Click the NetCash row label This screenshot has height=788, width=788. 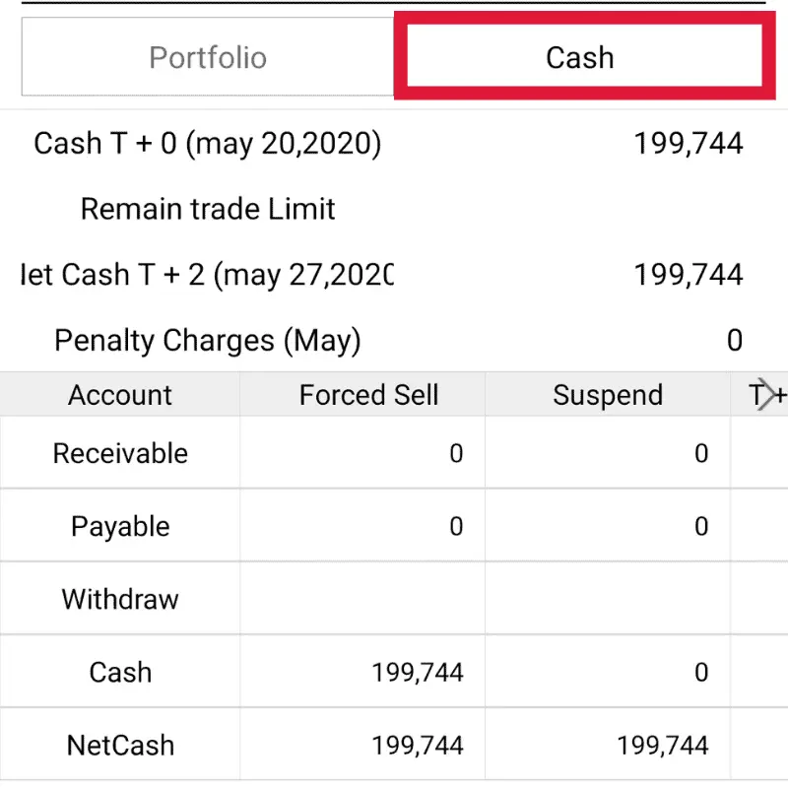120,745
